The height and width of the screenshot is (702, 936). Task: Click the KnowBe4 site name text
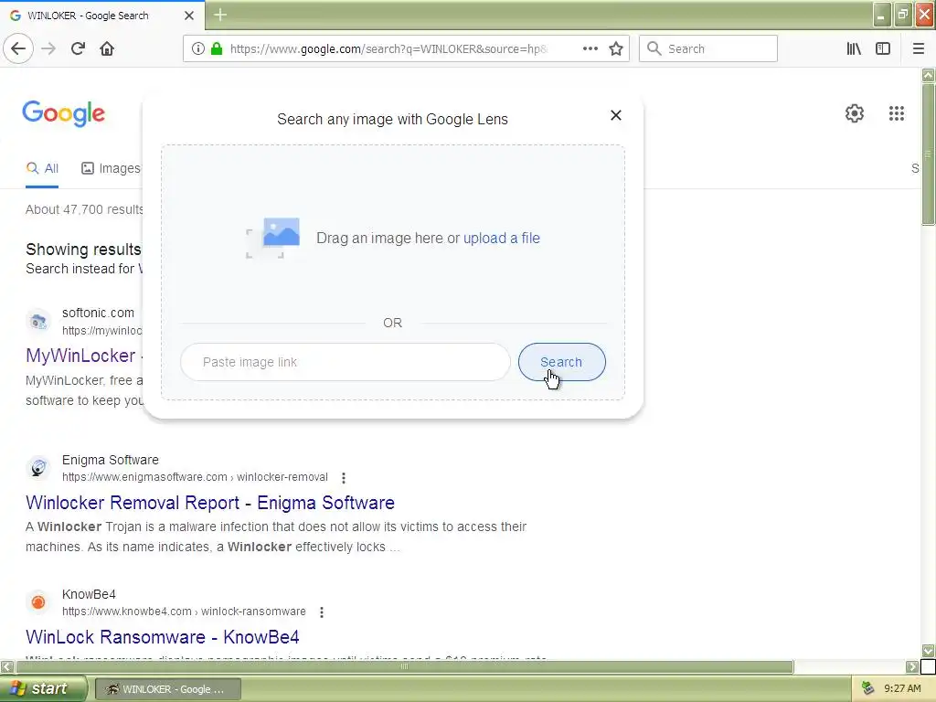[x=89, y=594]
